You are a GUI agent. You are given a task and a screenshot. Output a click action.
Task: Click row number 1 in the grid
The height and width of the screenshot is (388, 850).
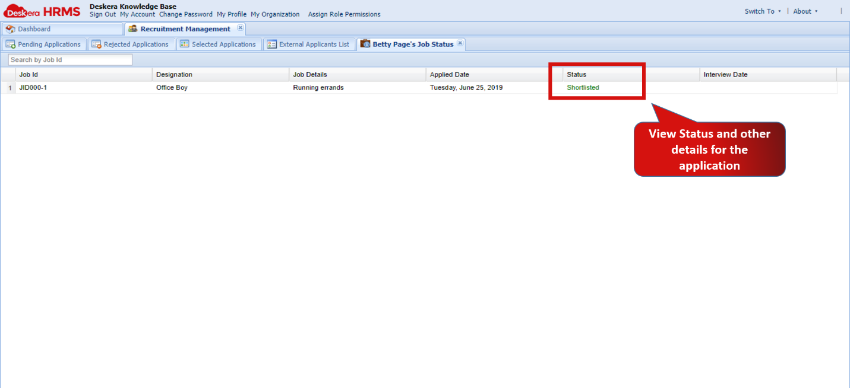pyautogui.click(x=9, y=88)
